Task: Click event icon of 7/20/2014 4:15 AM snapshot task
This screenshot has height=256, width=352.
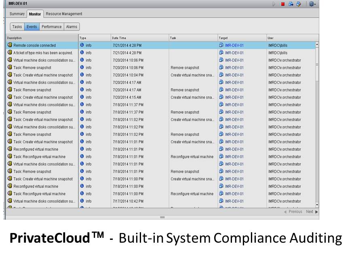Action: (x=9, y=97)
